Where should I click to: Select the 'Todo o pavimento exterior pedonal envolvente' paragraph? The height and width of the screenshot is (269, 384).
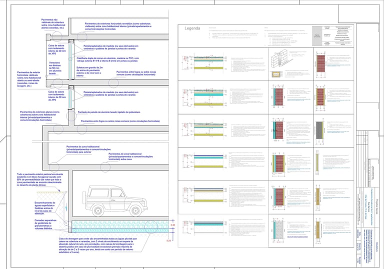(39, 180)
